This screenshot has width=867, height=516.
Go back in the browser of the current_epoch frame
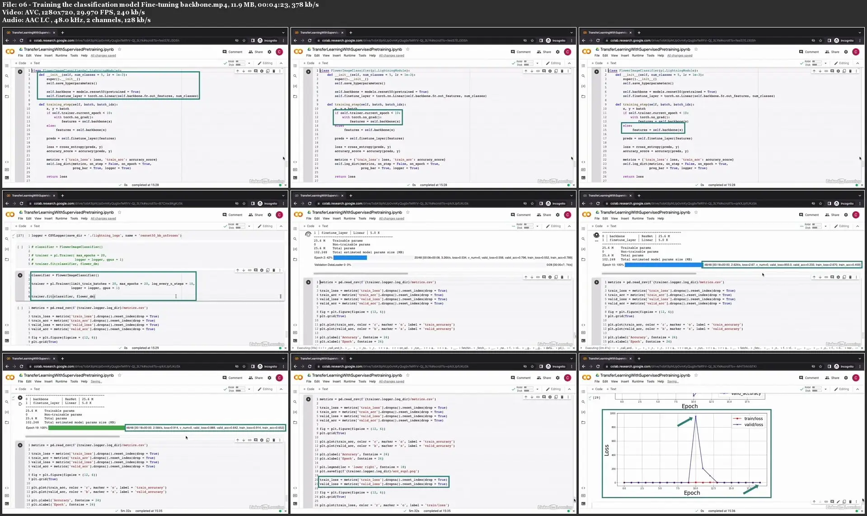(295, 41)
